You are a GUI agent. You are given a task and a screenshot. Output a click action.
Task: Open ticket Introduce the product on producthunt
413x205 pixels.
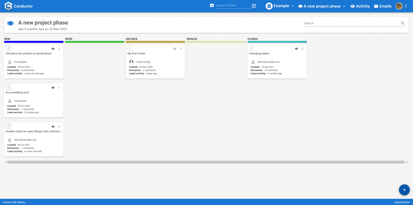(x=29, y=54)
